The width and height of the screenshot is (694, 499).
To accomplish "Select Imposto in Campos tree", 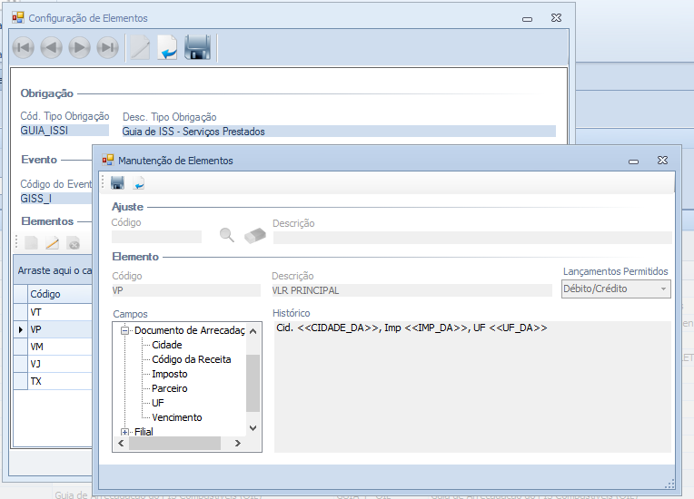I will click(x=170, y=374).
